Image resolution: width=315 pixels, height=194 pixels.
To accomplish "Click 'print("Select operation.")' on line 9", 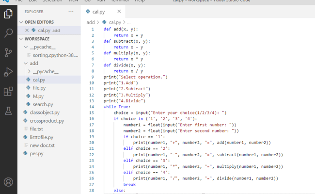I will (x=135, y=77).
